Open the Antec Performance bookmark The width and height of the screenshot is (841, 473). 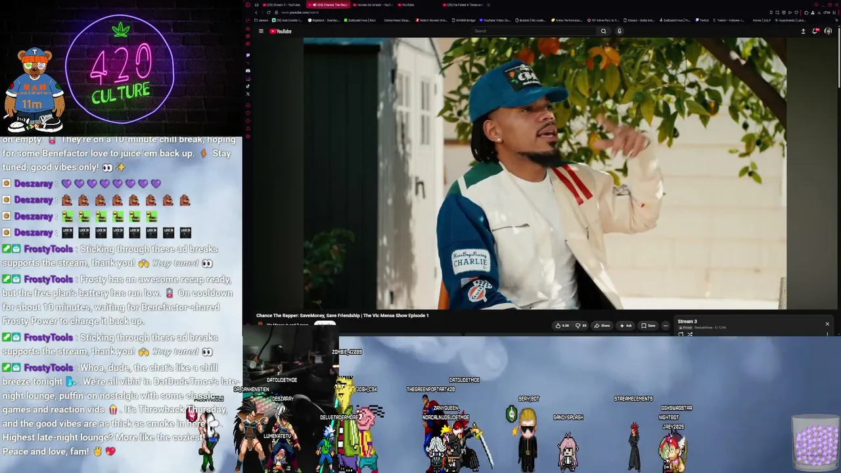pos(568,20)
